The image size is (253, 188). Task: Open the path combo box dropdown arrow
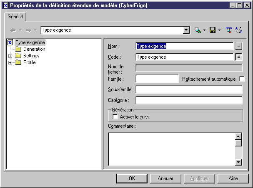tap(186, 30)
